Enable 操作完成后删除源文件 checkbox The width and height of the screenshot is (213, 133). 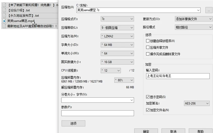(148, 54)
